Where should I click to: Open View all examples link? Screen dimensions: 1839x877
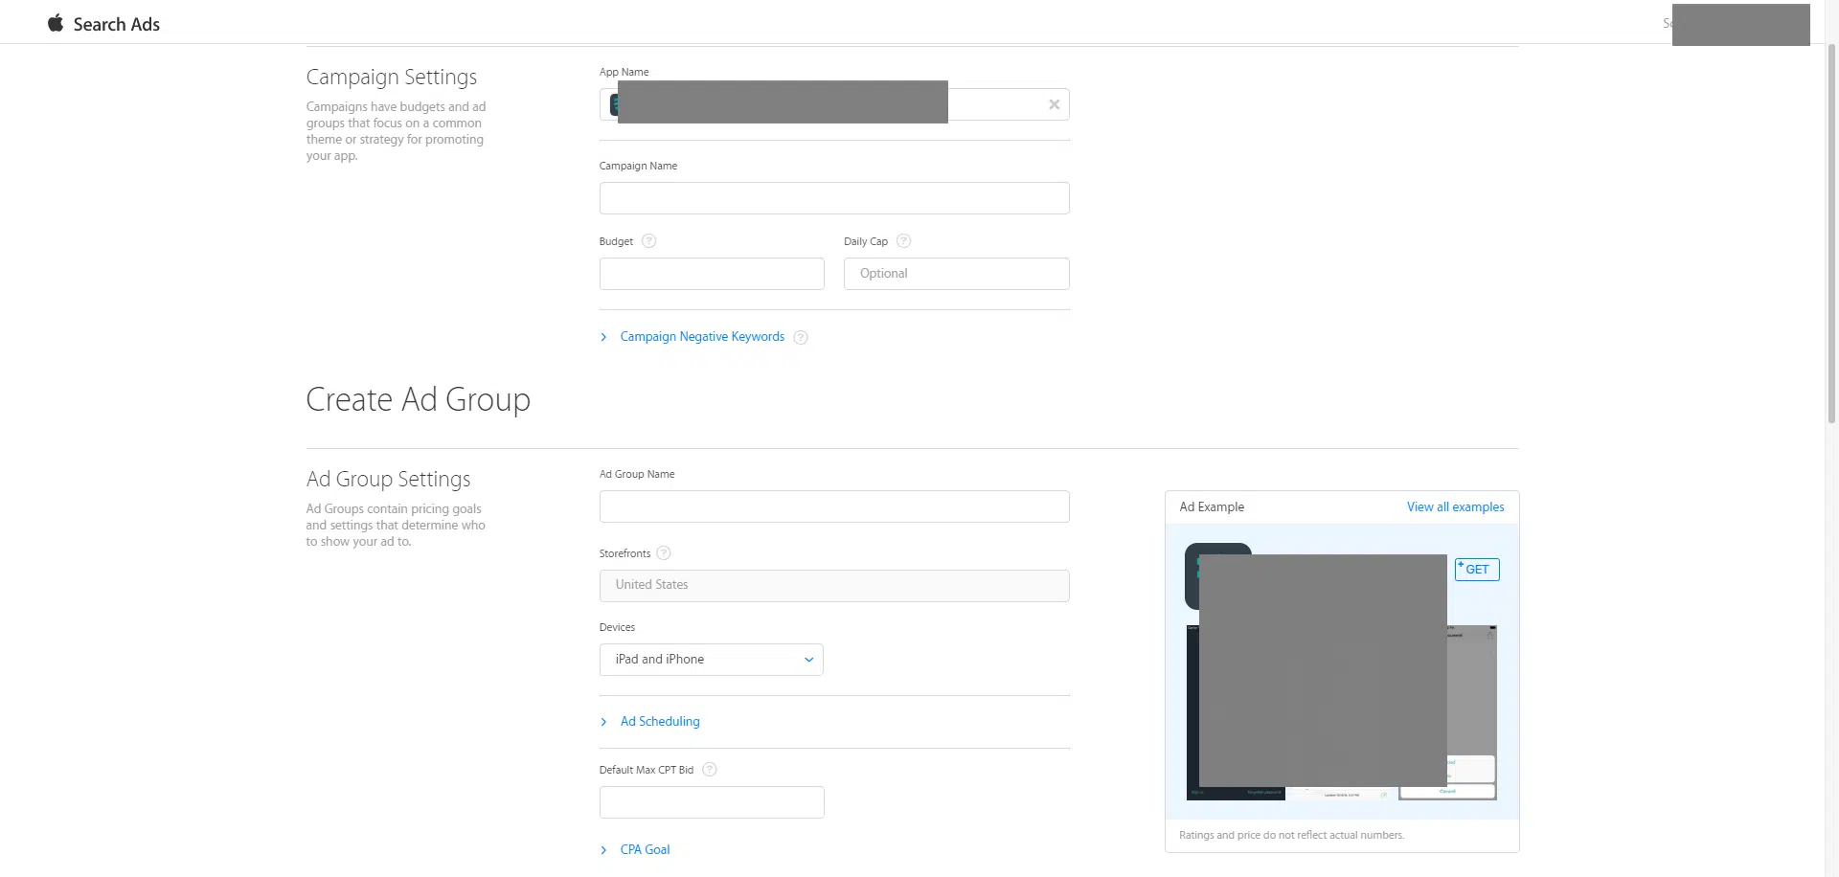coord(1455,507)
